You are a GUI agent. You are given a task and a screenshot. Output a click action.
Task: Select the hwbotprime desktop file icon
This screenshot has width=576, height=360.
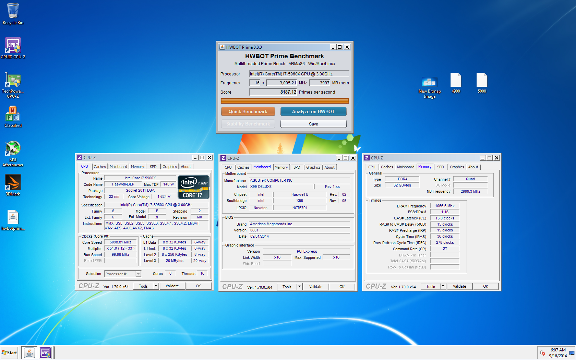tap(13, 220)
